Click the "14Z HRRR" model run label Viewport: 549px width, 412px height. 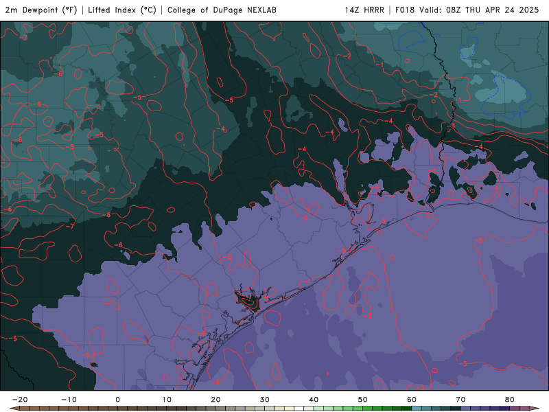(x=364, y=10)
